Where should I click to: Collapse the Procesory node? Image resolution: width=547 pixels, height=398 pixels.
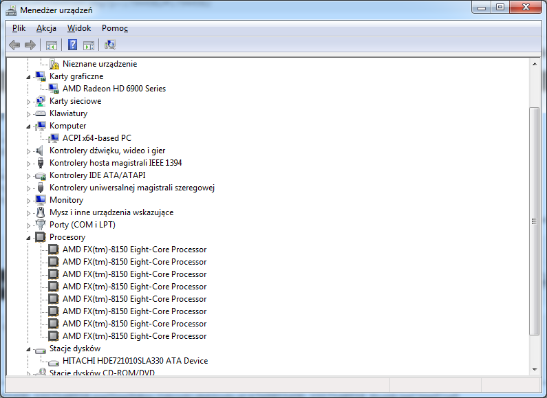coord(29,238)
